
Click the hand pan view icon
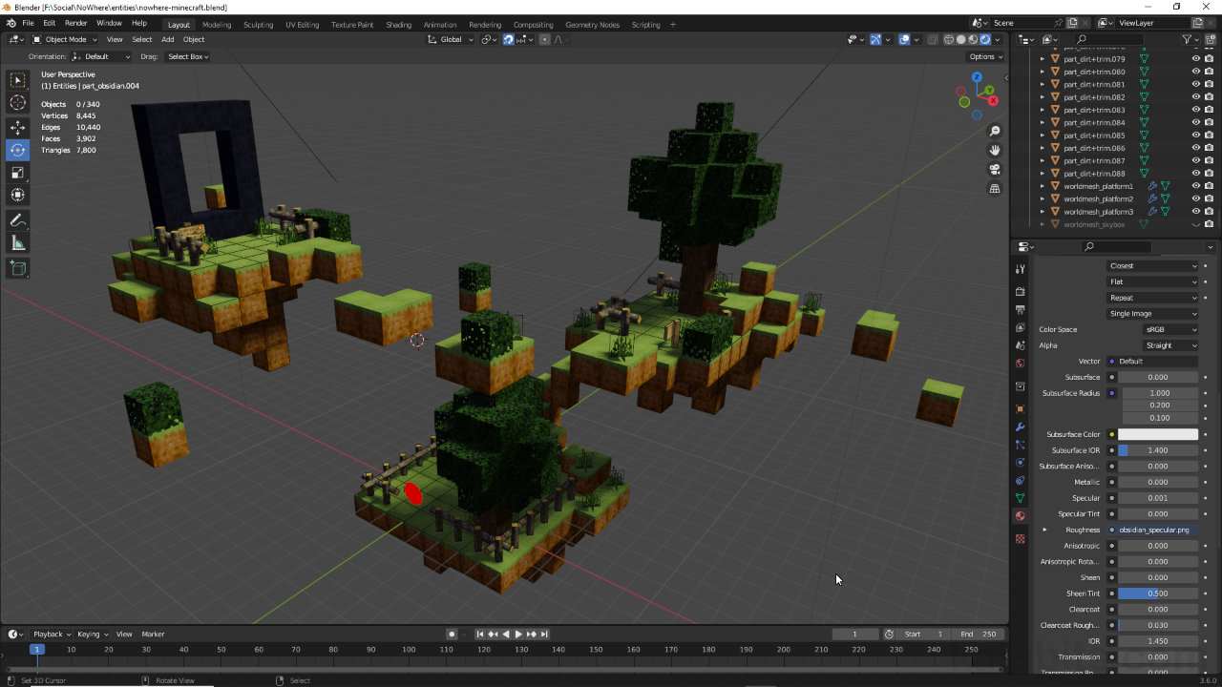(x=995, y=150)
